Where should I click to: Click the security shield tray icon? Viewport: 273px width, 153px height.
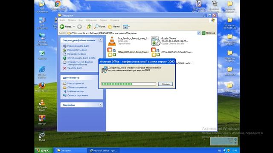click(229, 150)
